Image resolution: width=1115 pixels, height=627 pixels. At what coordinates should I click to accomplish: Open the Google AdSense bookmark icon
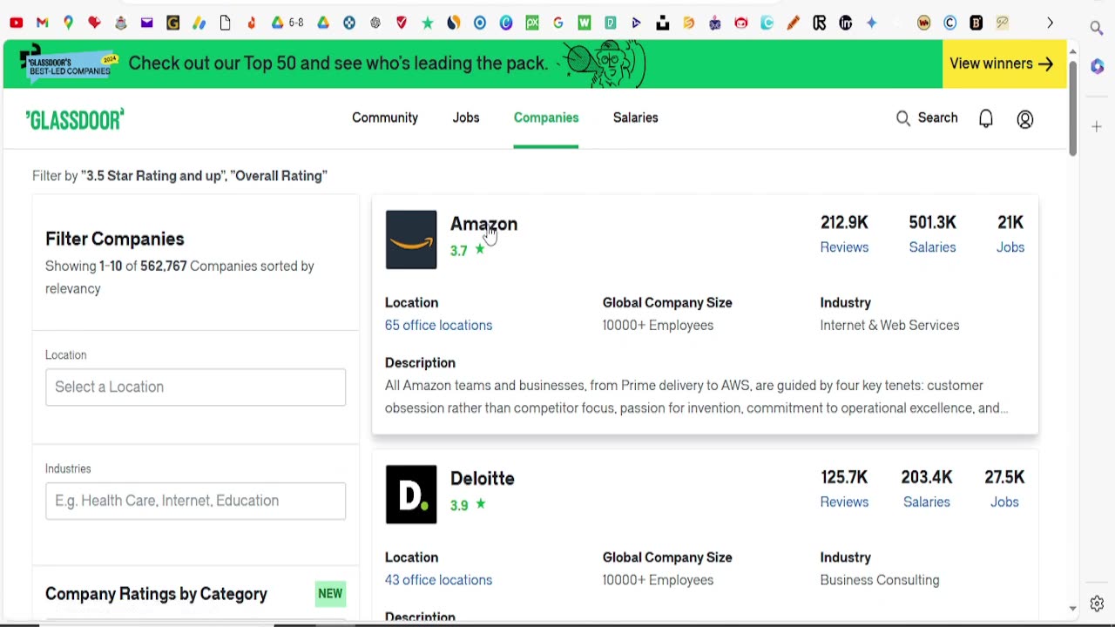(199, 24)
